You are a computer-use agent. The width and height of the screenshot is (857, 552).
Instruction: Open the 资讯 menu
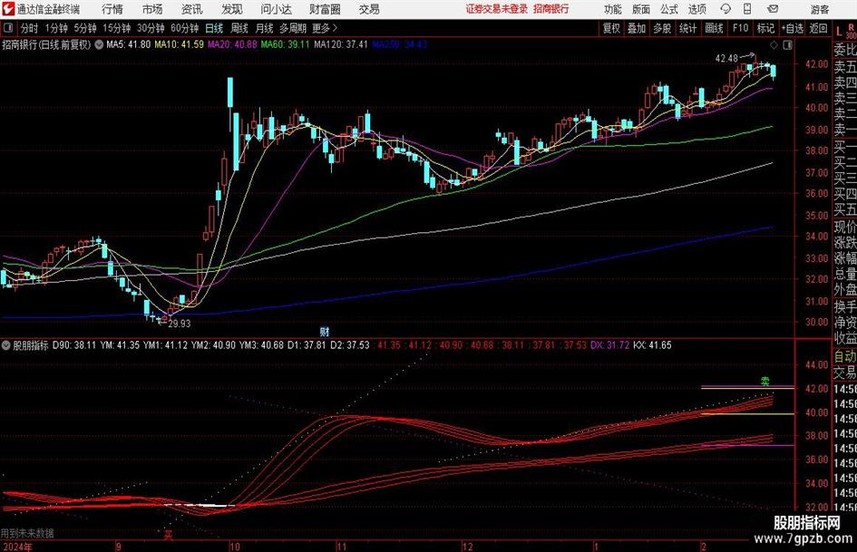click(x=192, y=9)
